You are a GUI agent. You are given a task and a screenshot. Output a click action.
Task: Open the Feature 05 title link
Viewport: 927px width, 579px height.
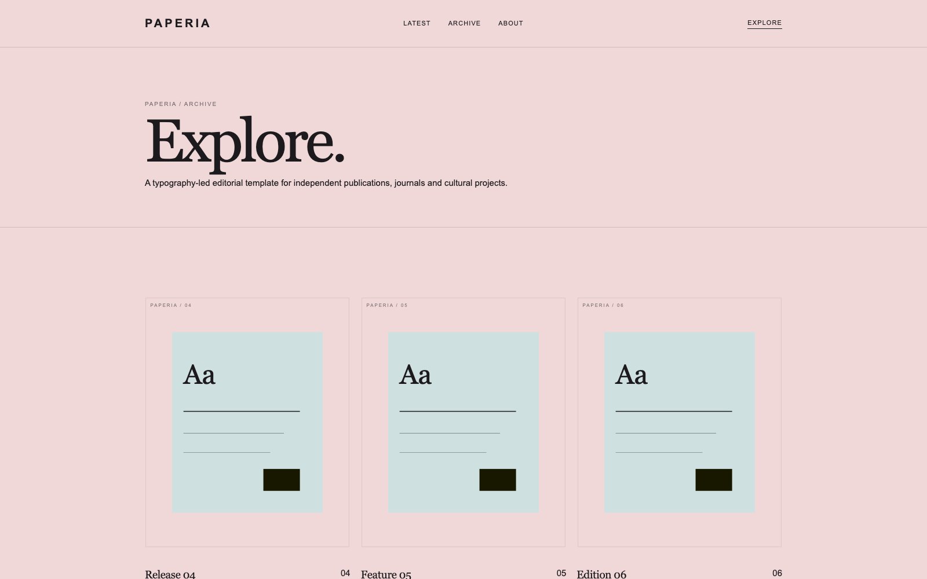point(386,574)
